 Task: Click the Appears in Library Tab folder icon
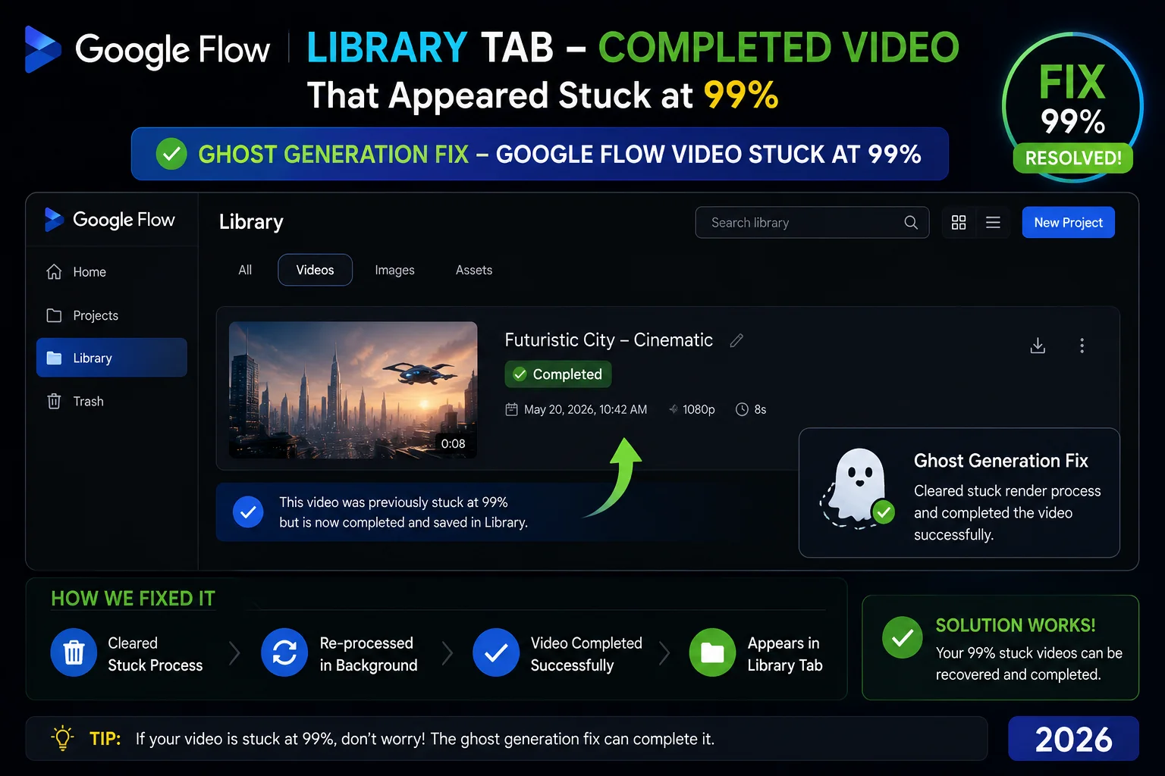tap(712, 652)
